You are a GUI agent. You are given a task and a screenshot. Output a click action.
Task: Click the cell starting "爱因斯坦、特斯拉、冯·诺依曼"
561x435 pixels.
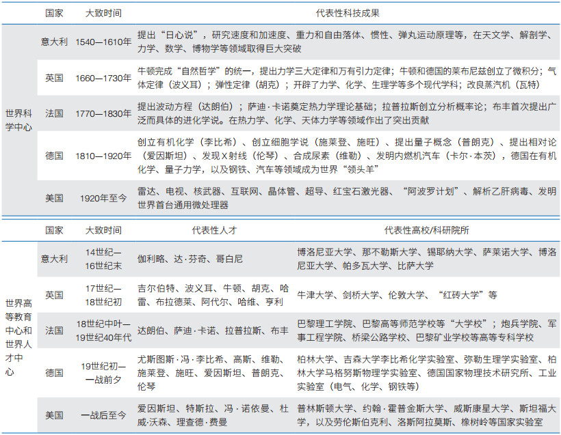[x=213, y=415]
